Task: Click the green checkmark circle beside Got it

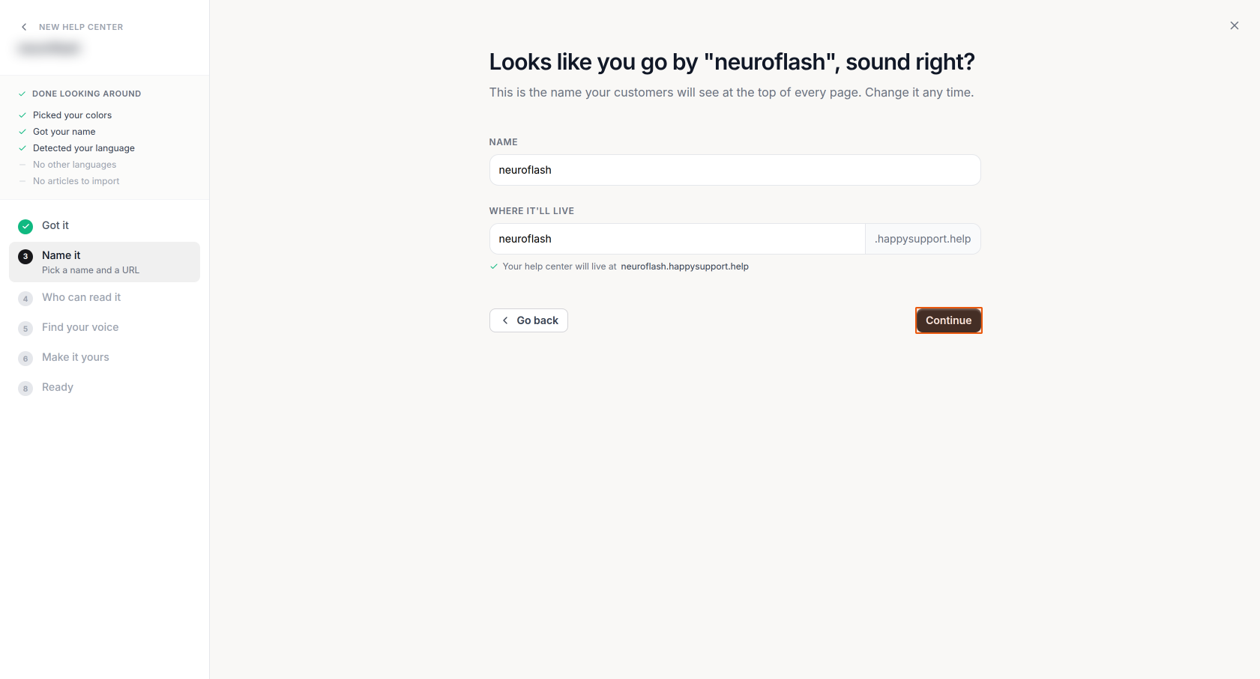Action: point(25,226)
